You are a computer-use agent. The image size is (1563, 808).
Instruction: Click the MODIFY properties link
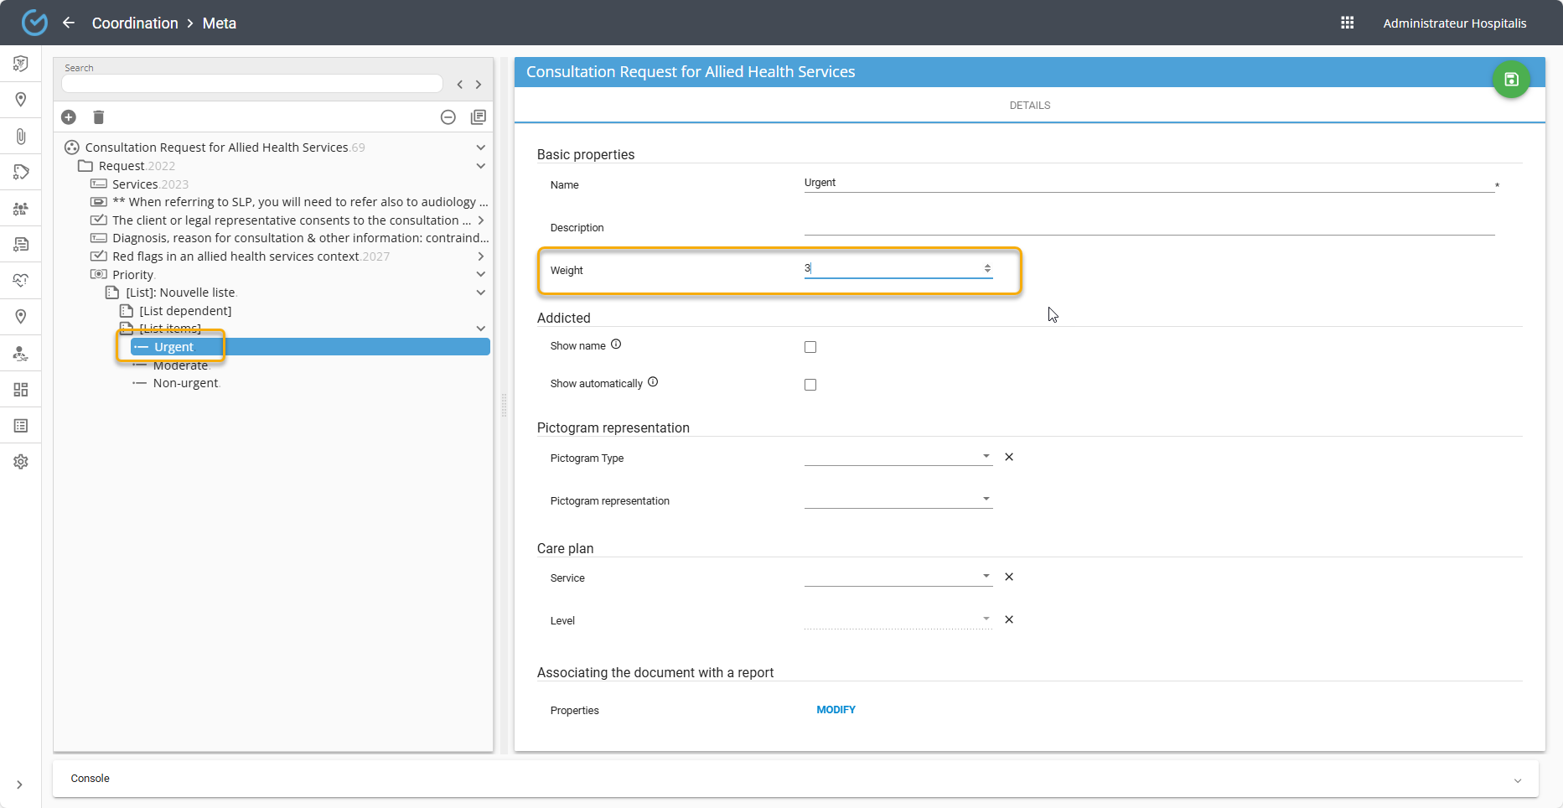pyautogui.click(x=836, y=710)
